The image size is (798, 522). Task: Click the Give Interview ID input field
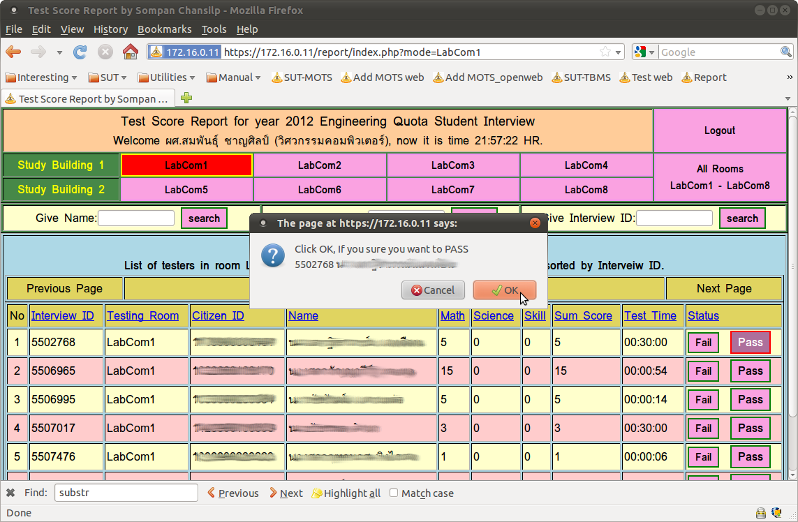click(674, 218)
